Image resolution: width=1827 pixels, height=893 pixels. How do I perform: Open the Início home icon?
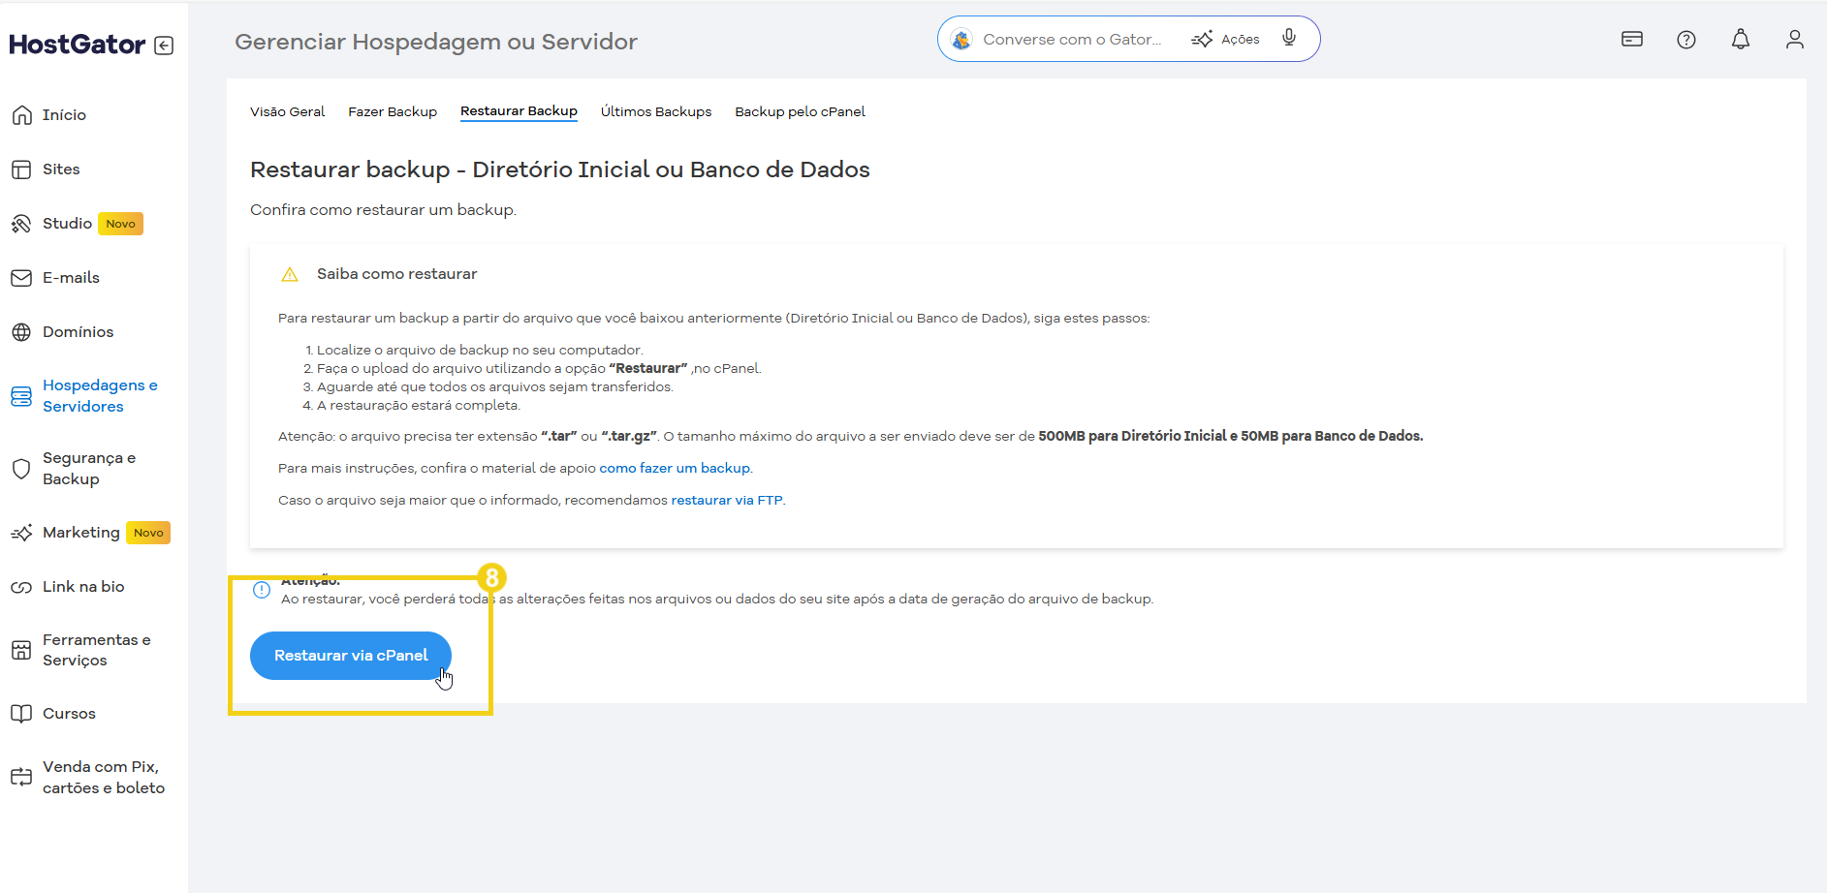click(x=21, y=115)
